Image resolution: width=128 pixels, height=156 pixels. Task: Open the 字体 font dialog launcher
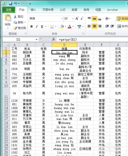coord(83,34)
